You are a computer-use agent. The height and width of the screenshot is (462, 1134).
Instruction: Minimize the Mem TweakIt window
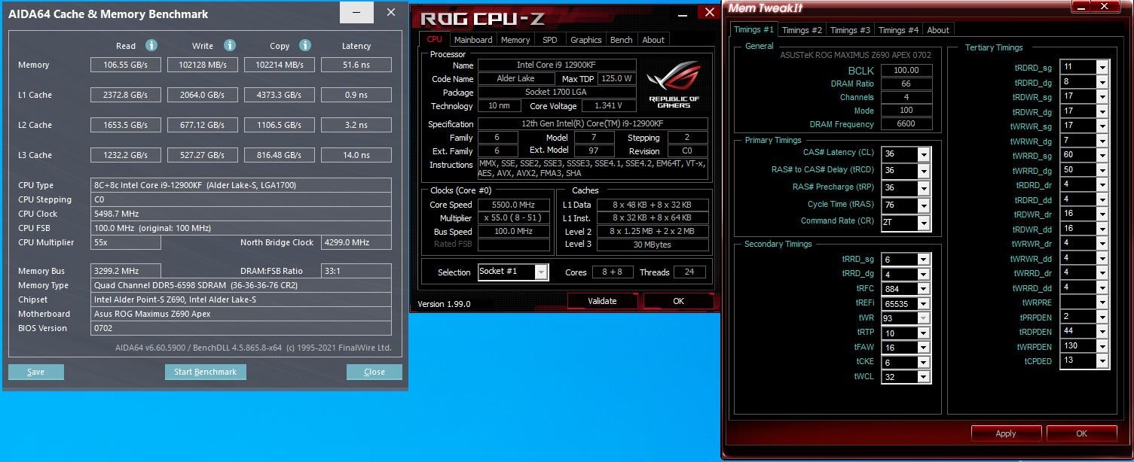point(1081,7)
